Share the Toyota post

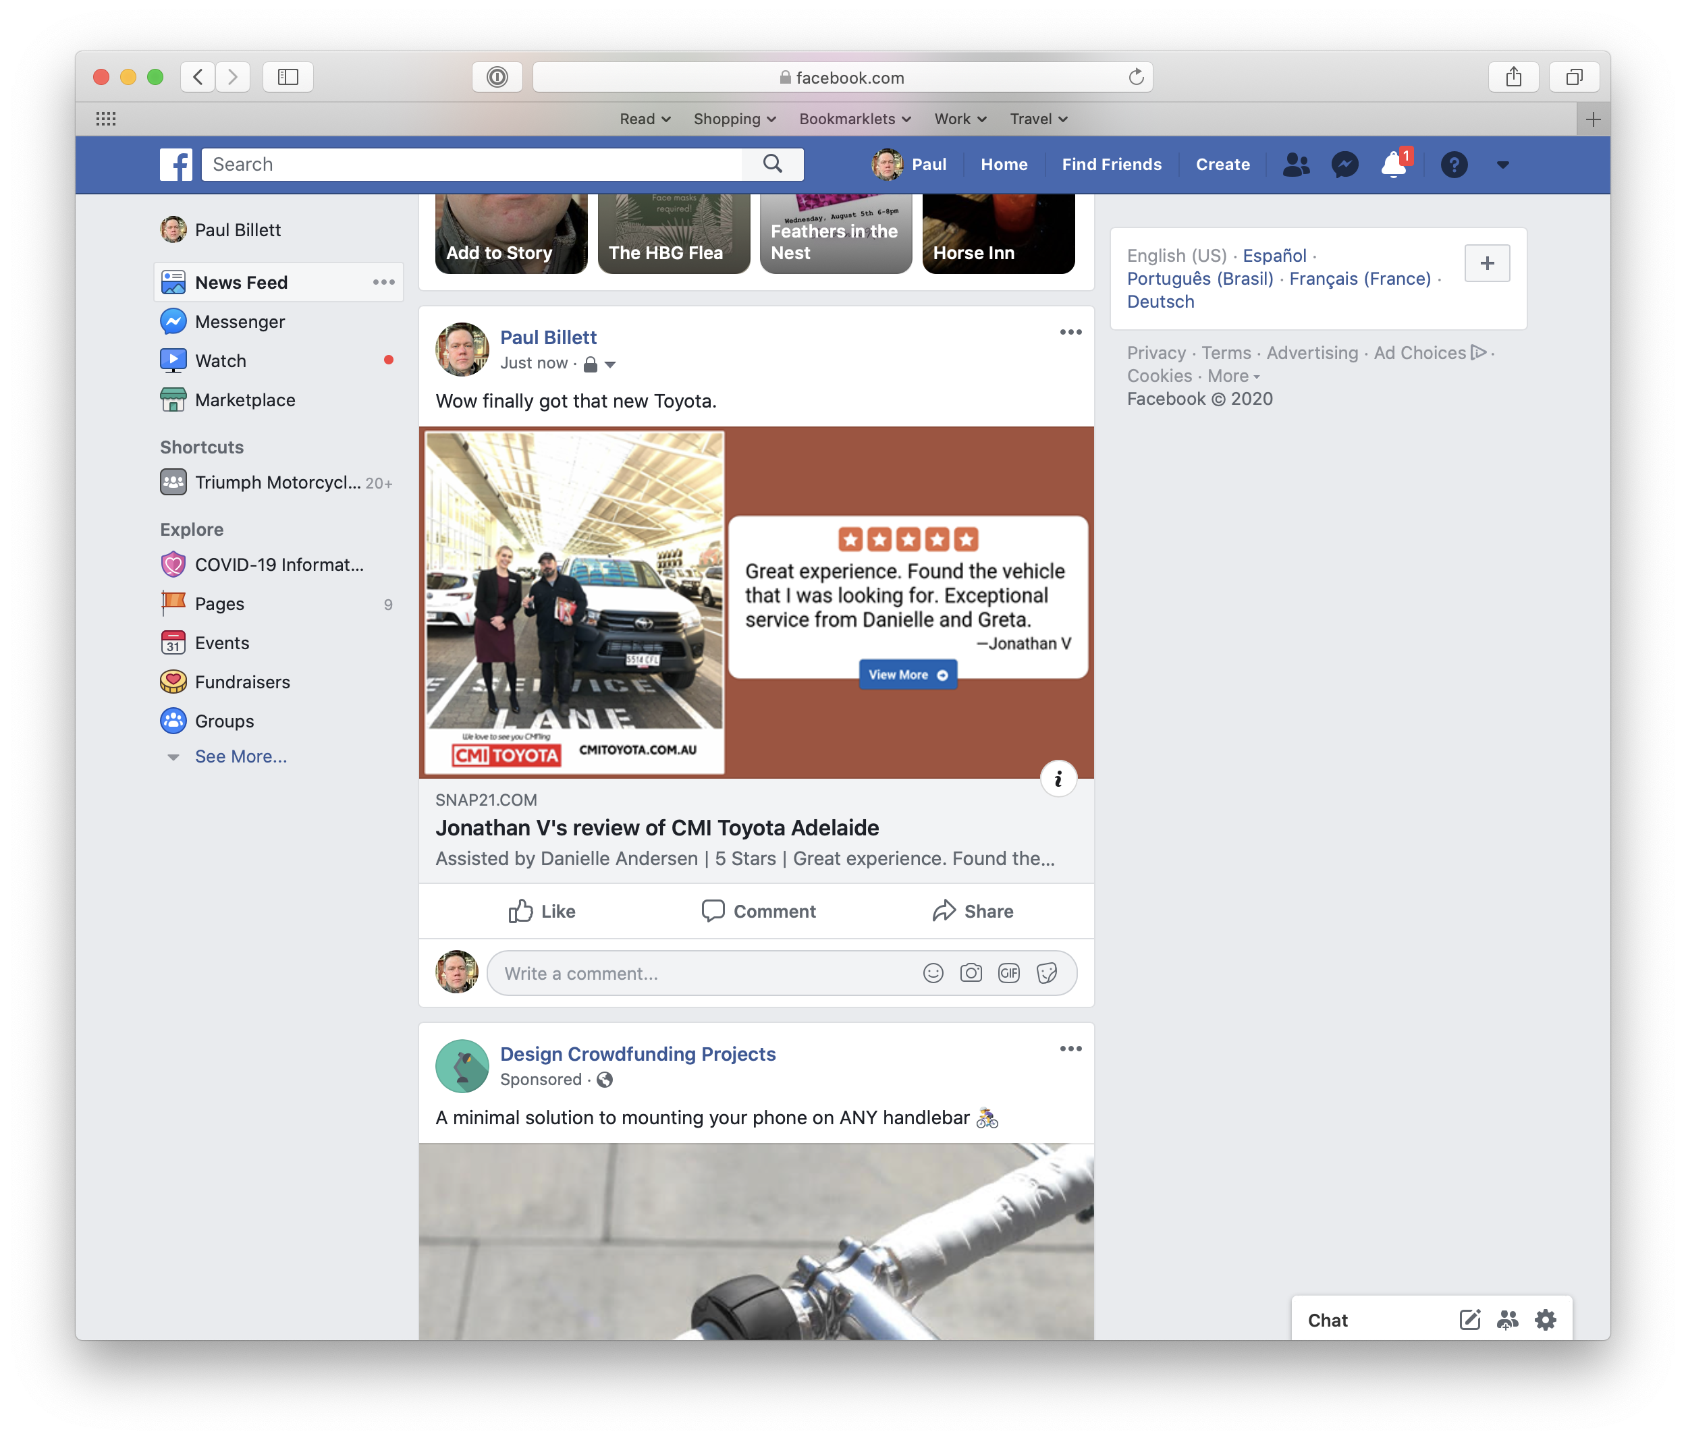point(973,911)
